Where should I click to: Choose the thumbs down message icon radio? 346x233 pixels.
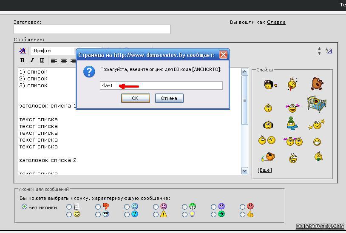click(98, 207)
